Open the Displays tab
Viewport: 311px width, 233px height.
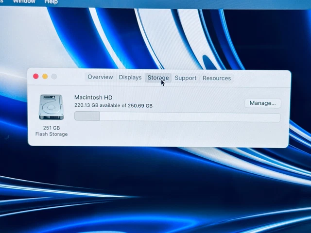click(130, 77)
